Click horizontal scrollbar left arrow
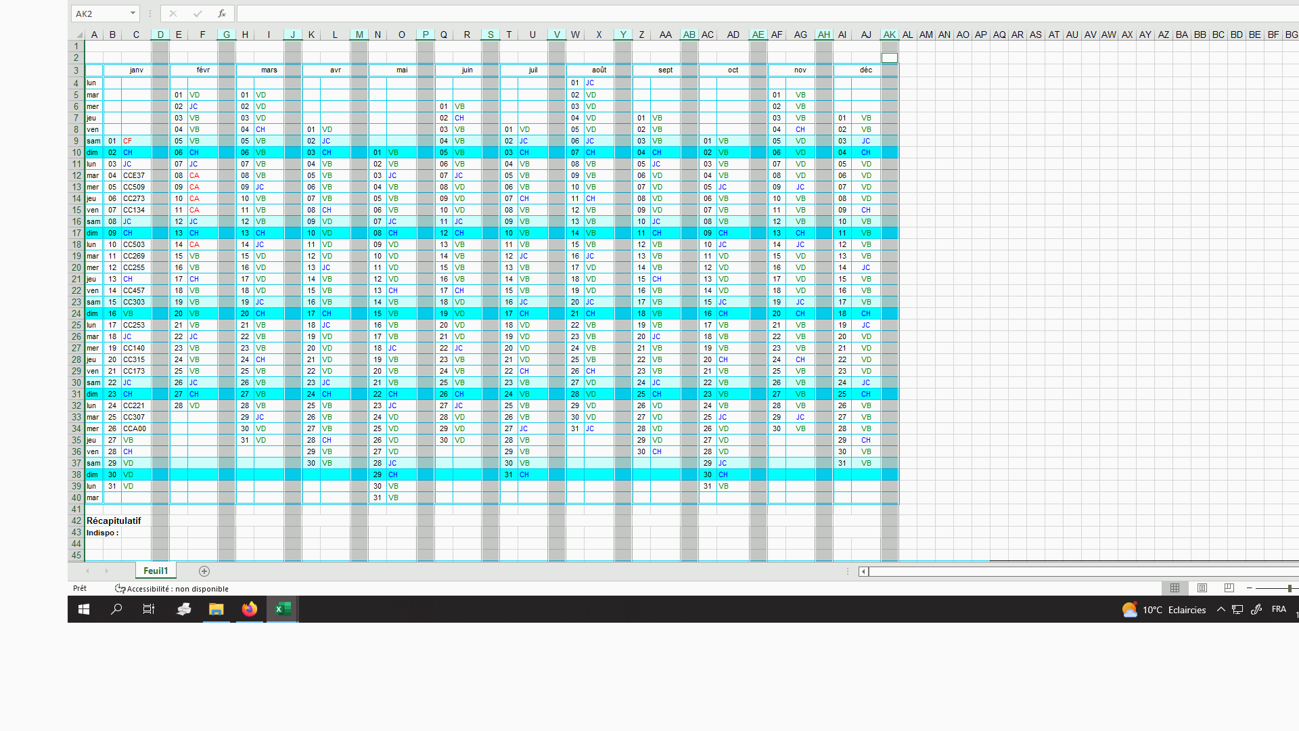 [x=863, y=571]
